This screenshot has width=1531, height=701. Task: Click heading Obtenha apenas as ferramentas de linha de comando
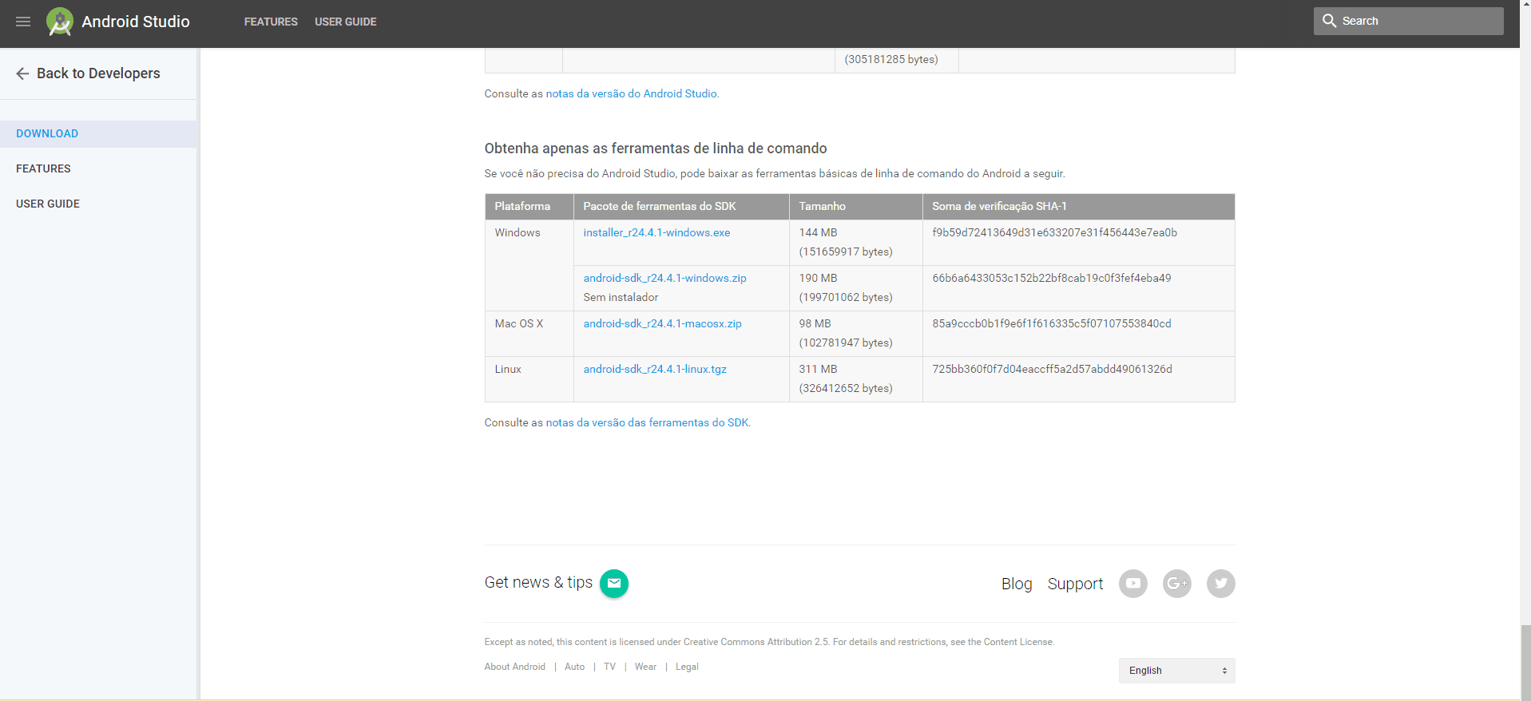[656, 149]
